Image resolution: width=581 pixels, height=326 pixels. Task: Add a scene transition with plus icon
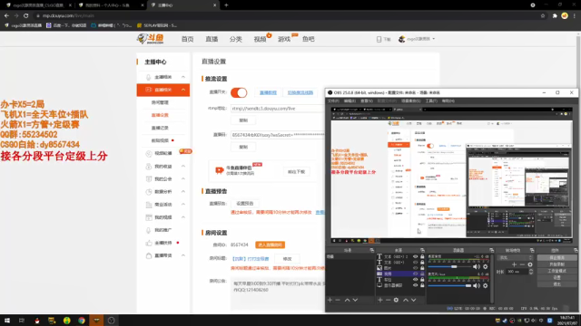514,264
